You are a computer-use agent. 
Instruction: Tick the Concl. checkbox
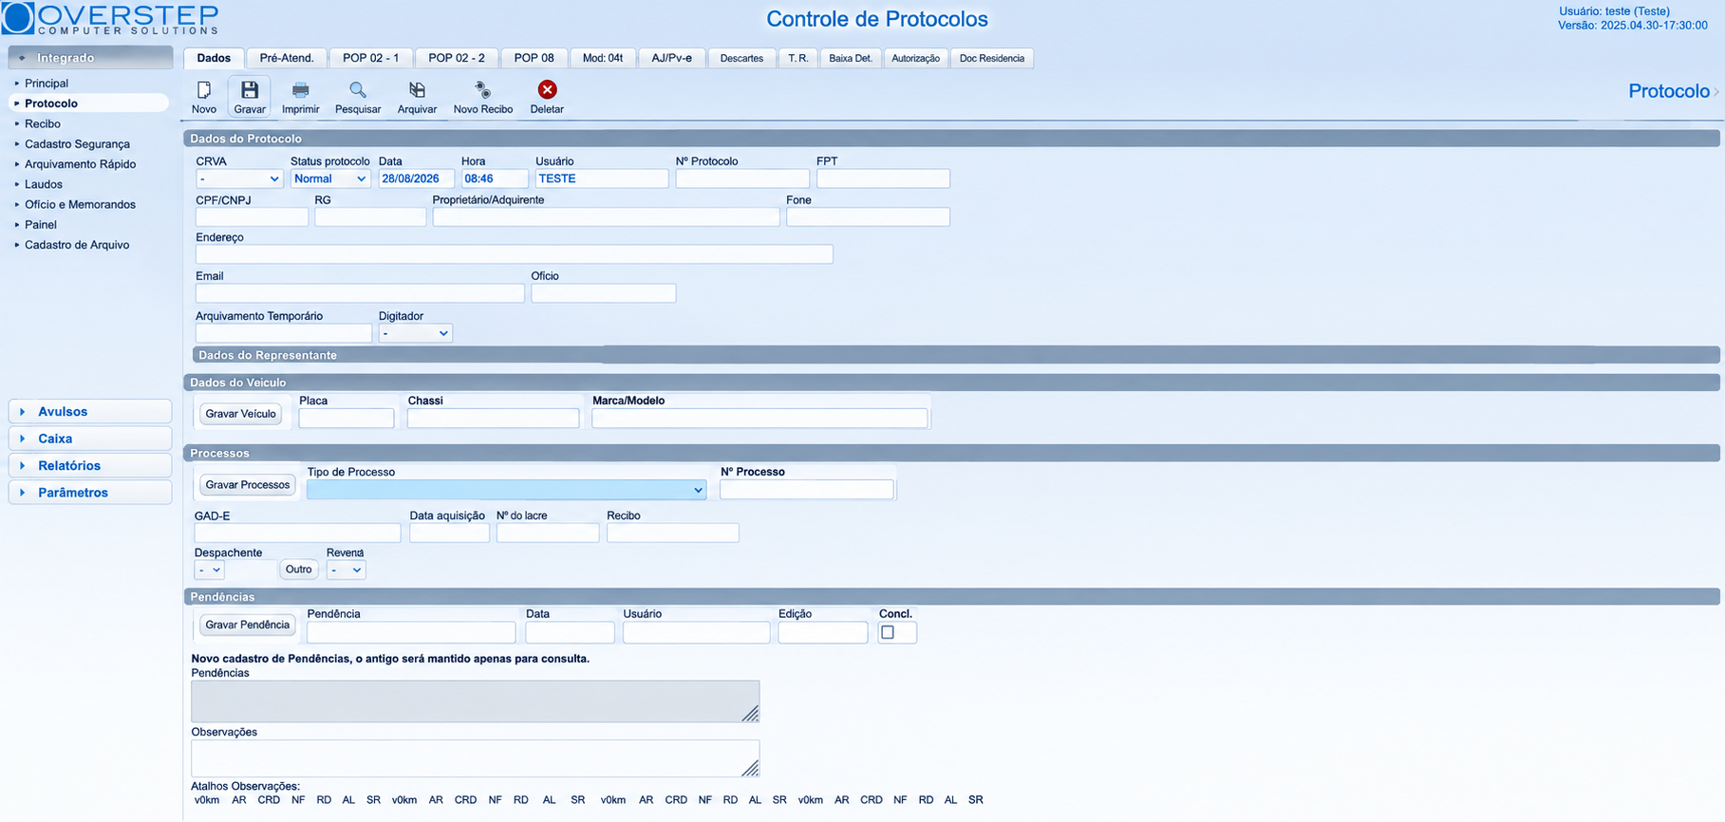coord(888,632)
